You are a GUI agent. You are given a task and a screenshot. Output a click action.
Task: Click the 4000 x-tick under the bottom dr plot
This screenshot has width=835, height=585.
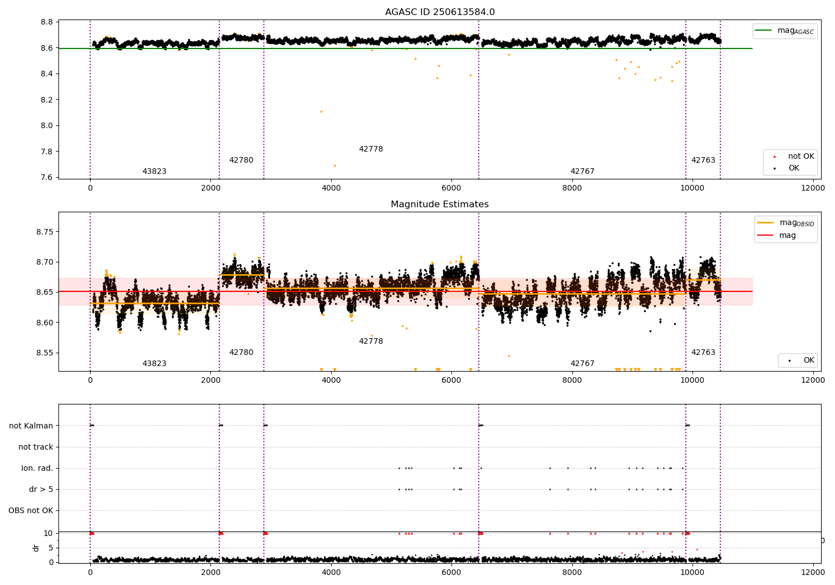331,572
